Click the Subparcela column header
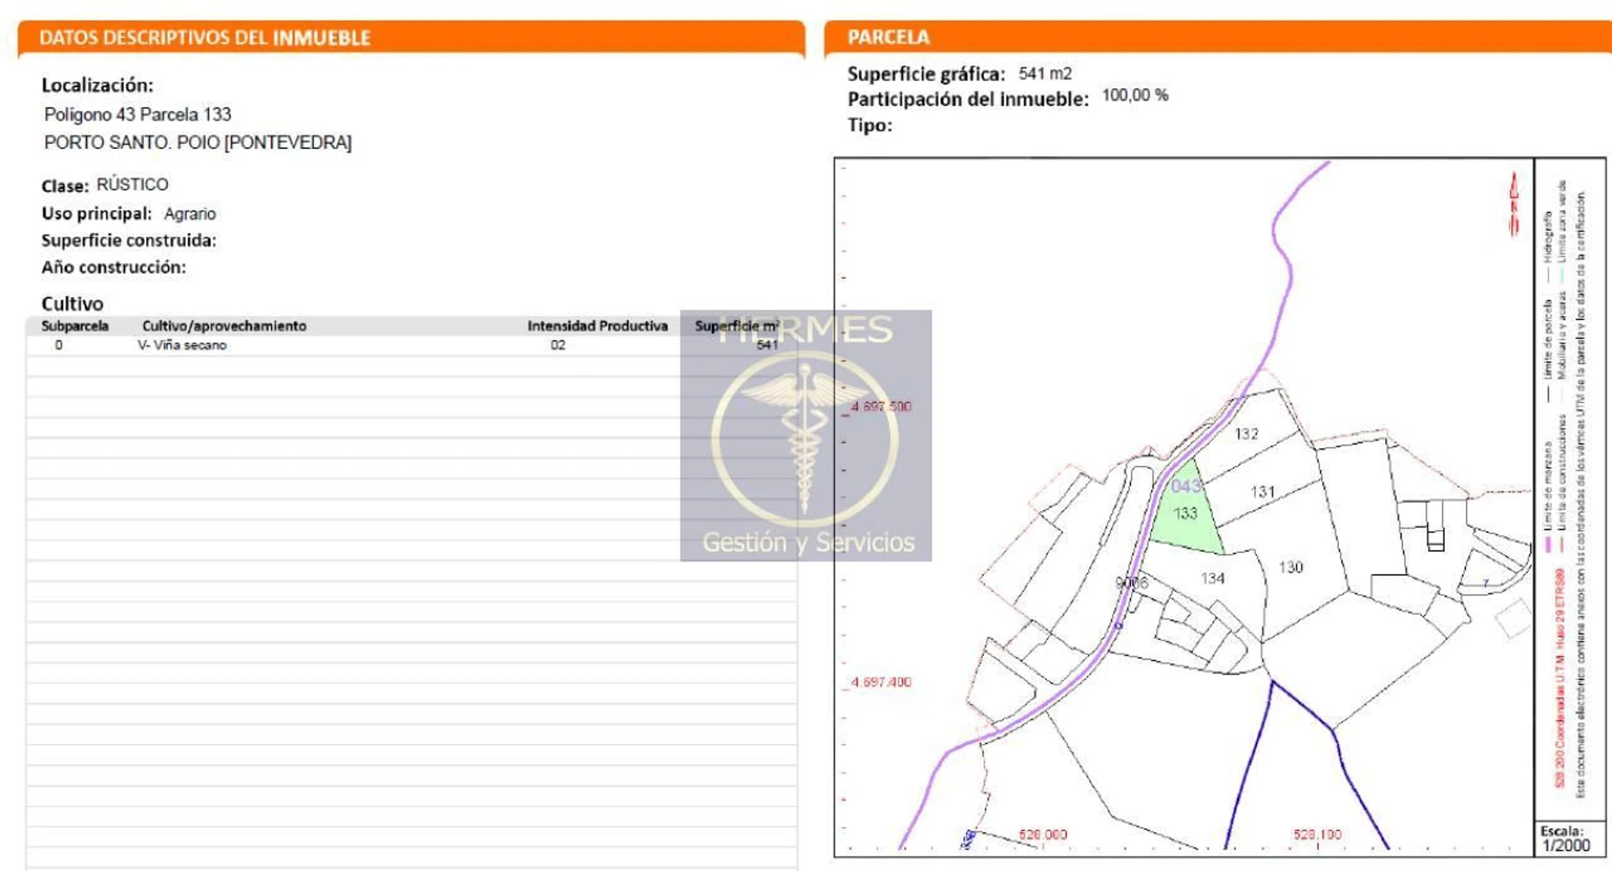1612x871 pixels. point(74,326)
